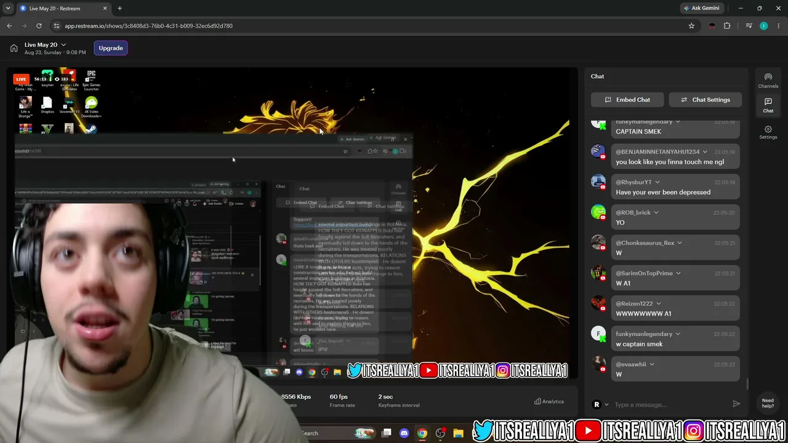
Task: Open the Extensions puzzle menu
Action: coord(727,26)
